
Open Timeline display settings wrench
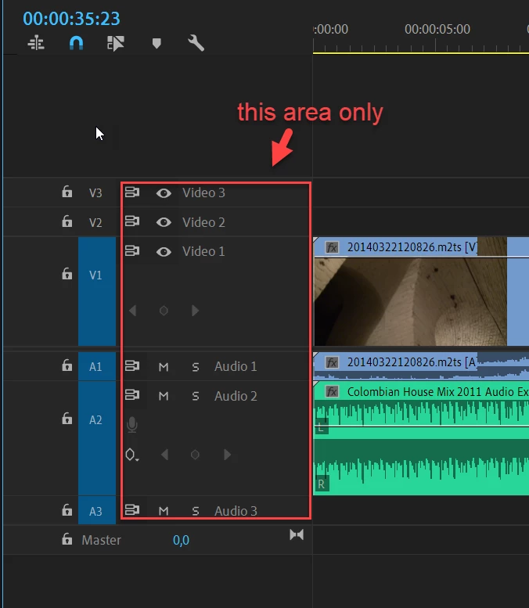pyautogui.click(x=196, y=43)
